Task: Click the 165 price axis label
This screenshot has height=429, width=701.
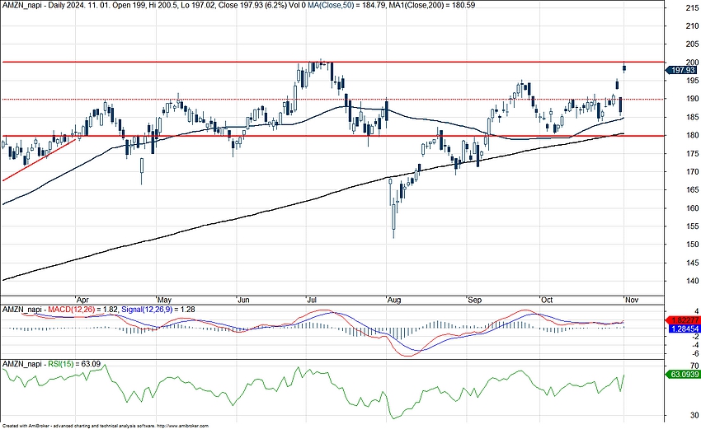Action: pyautogui.click(x=692, y=190)
